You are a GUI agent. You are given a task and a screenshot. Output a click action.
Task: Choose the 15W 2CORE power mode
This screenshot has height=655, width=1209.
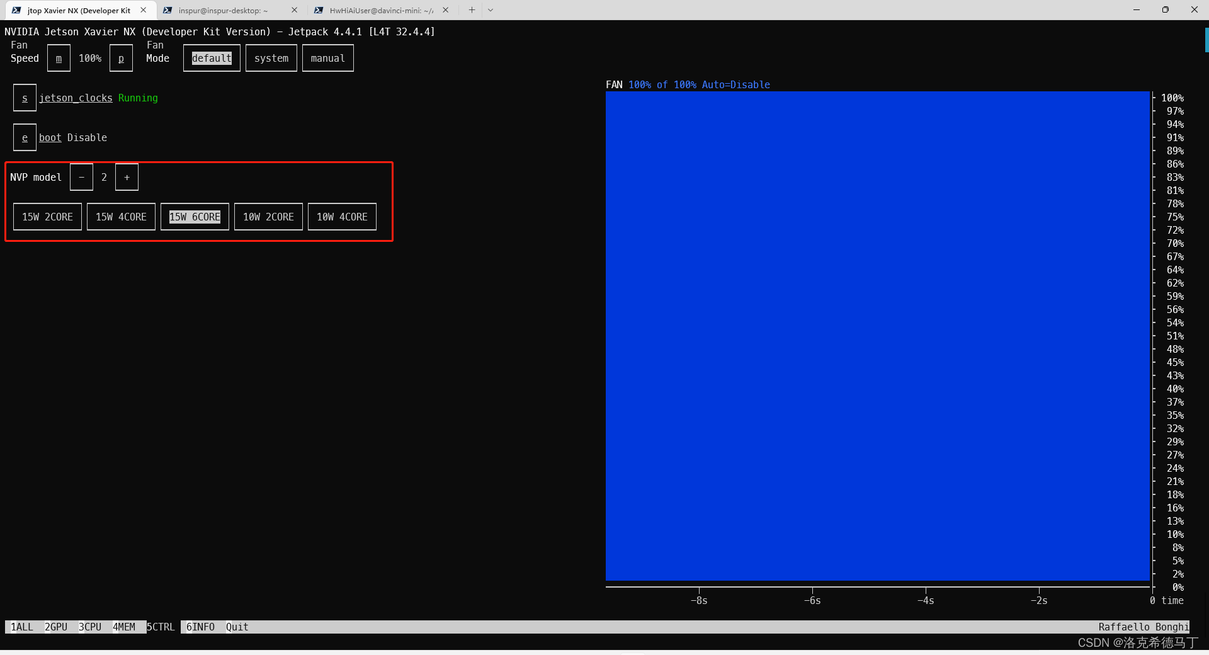47,217
